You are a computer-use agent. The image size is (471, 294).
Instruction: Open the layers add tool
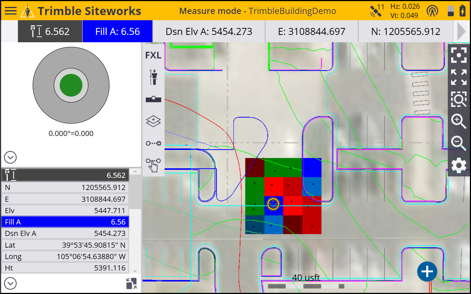tap(153, 121)
